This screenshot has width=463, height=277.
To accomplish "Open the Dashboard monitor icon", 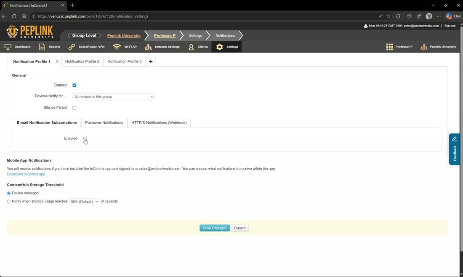I will (x=8, y=47).
